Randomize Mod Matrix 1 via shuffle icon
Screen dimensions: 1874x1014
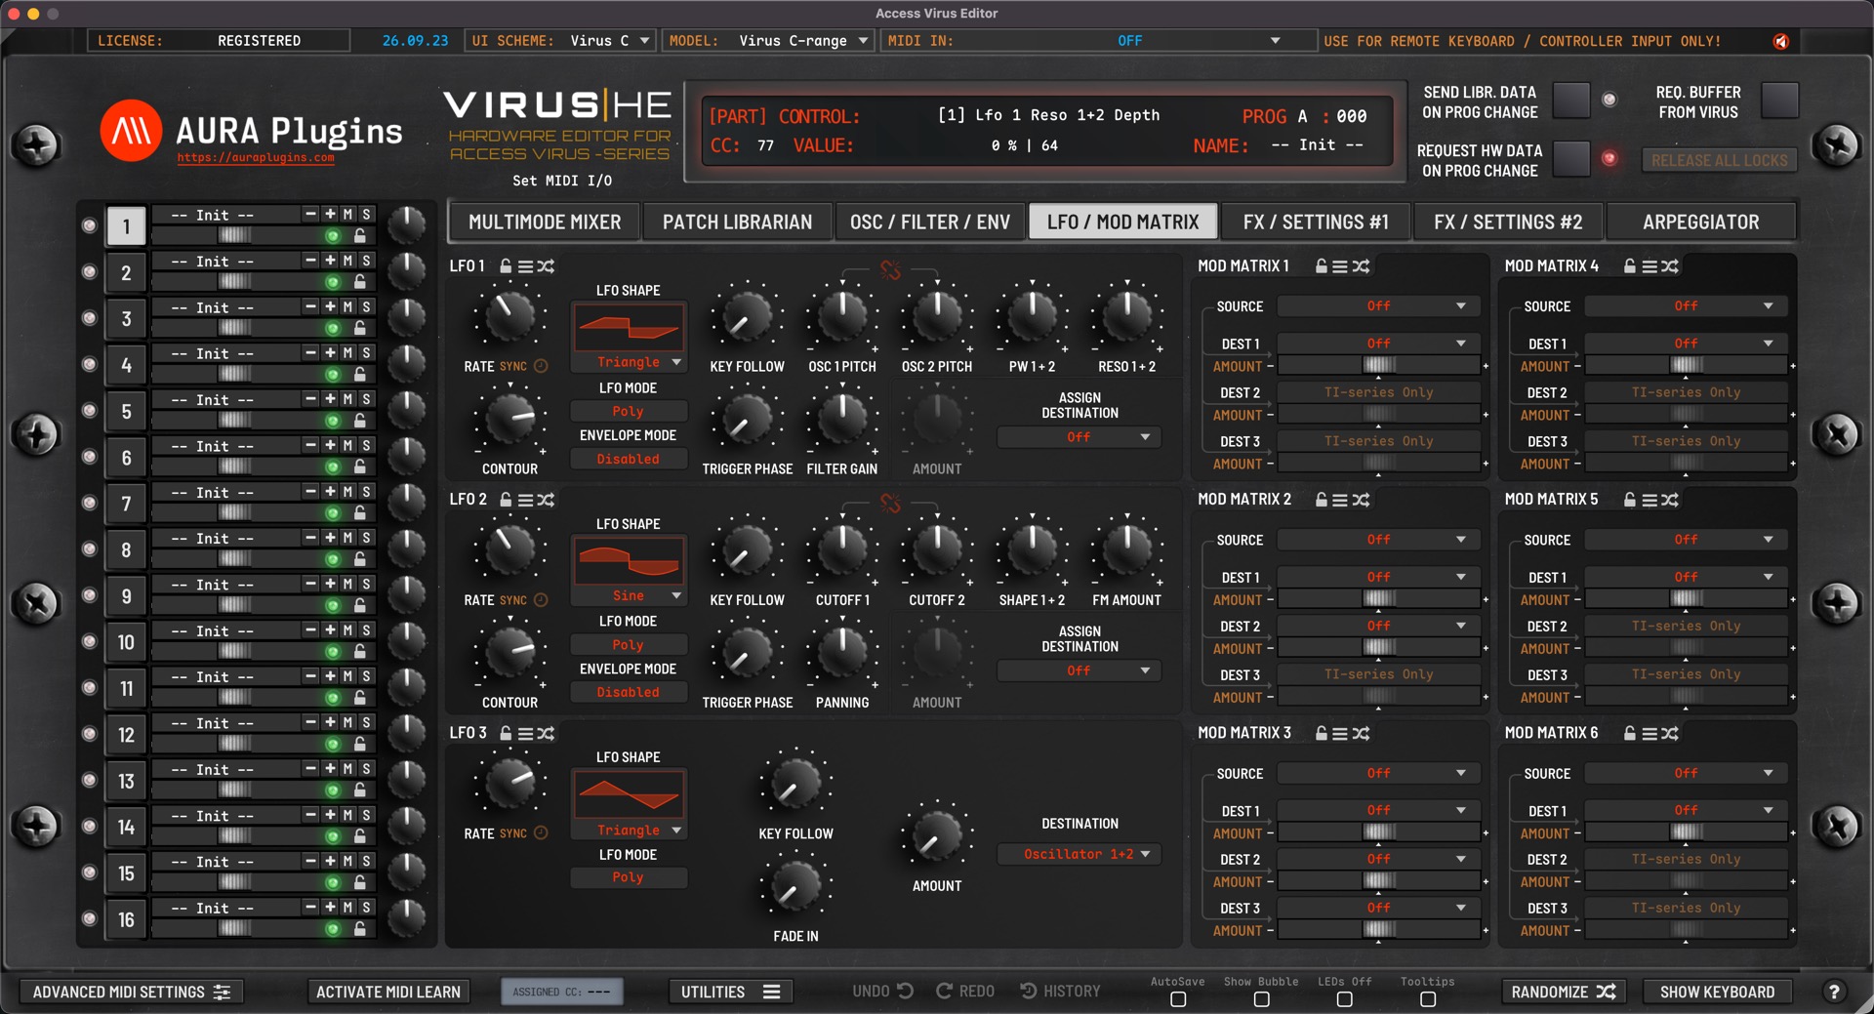[x=1361, y=266]
